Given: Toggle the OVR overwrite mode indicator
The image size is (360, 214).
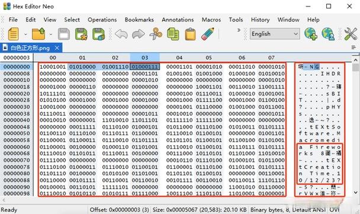Looking at the screenshot, I should coord(335,210).
